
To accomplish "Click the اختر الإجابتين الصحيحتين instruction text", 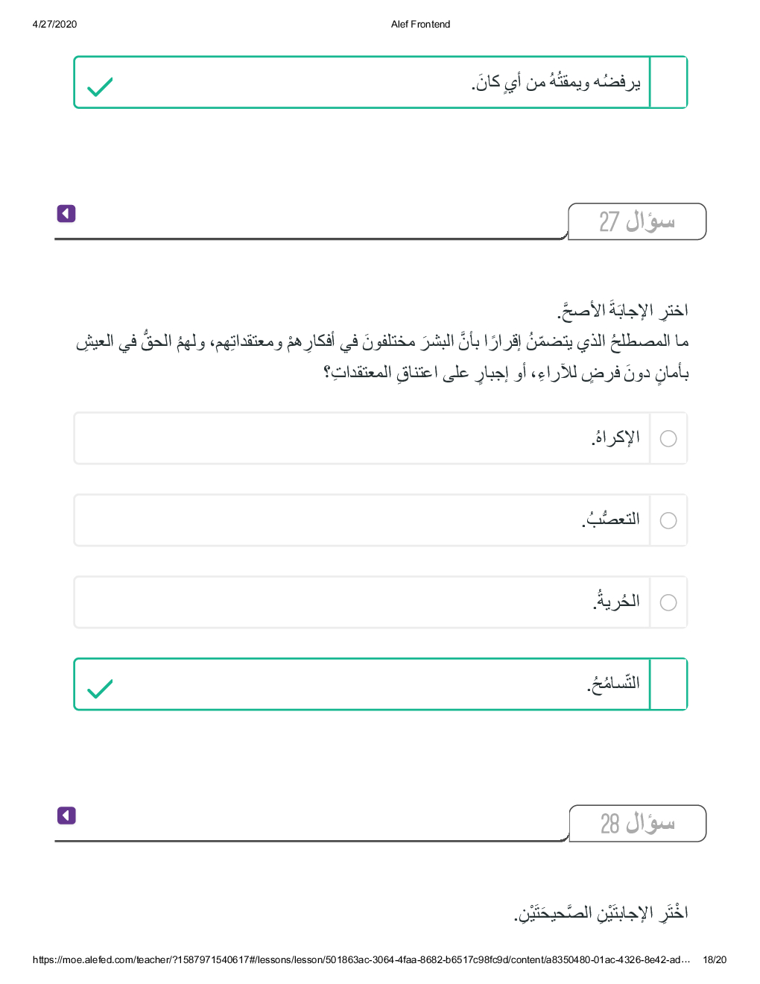I will (x=601, y=912).
